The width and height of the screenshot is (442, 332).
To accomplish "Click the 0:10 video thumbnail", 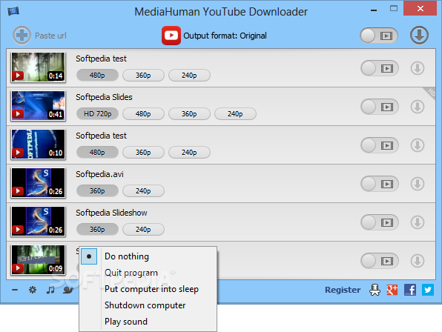I will coord(38,145).
